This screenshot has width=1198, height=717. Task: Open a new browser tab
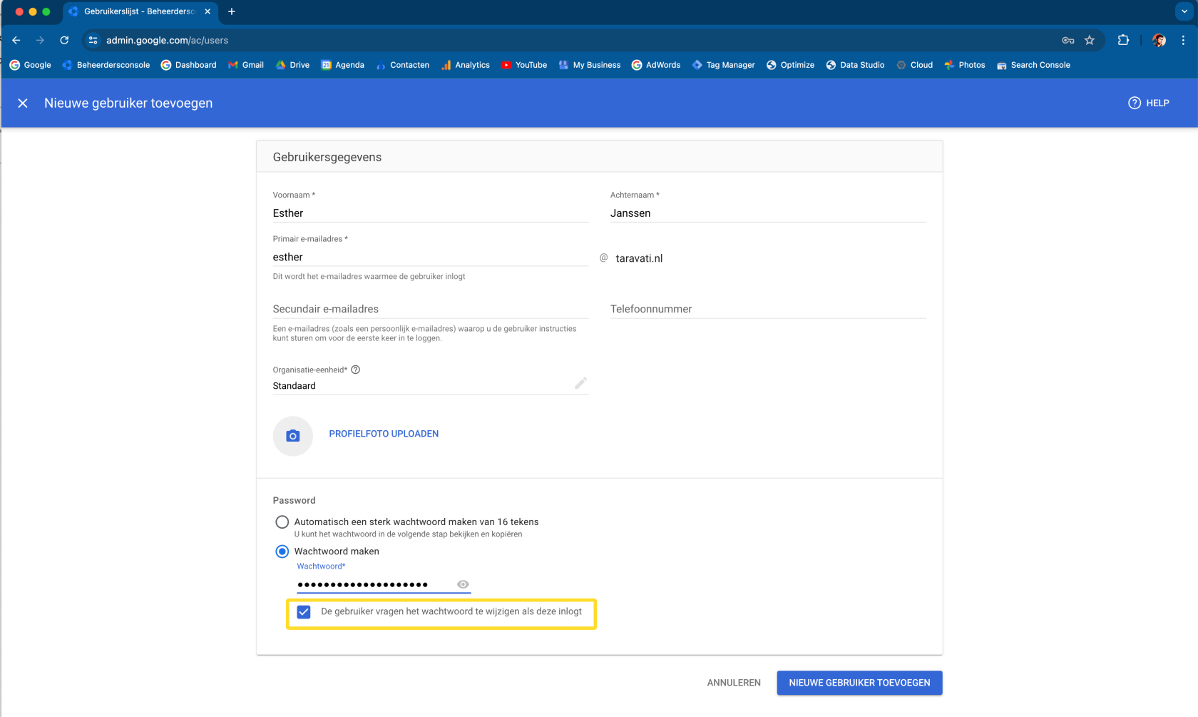(x=232, y=11)
